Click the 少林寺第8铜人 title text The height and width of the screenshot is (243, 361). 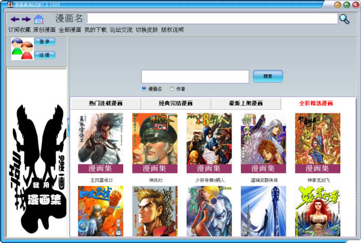[209, 180]
